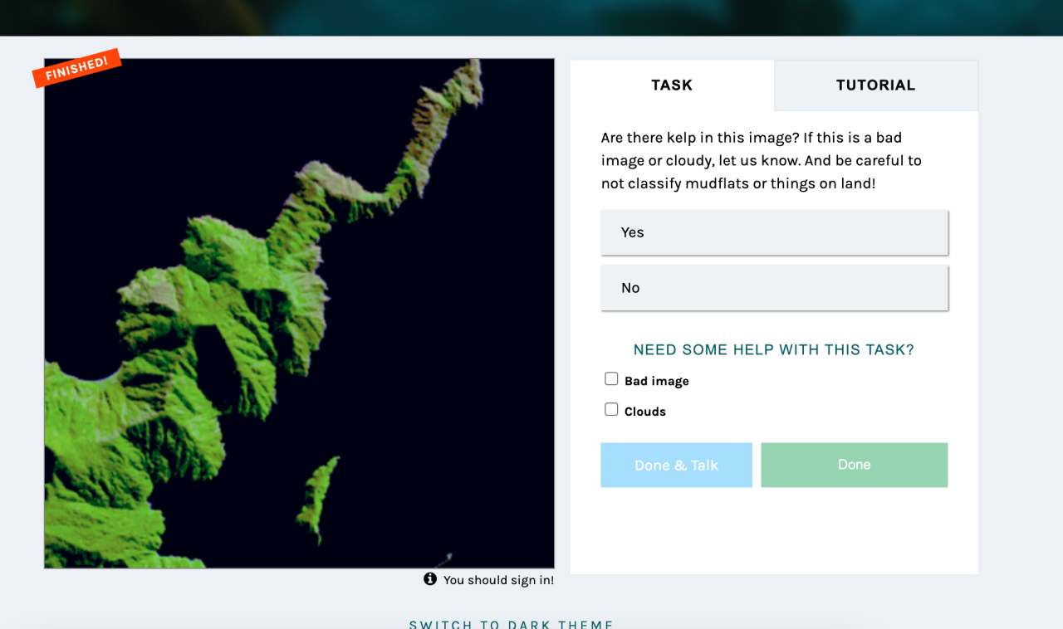Click the You should sign in! message
This screenshot has height=629, width=1063.
coord(498,580)
